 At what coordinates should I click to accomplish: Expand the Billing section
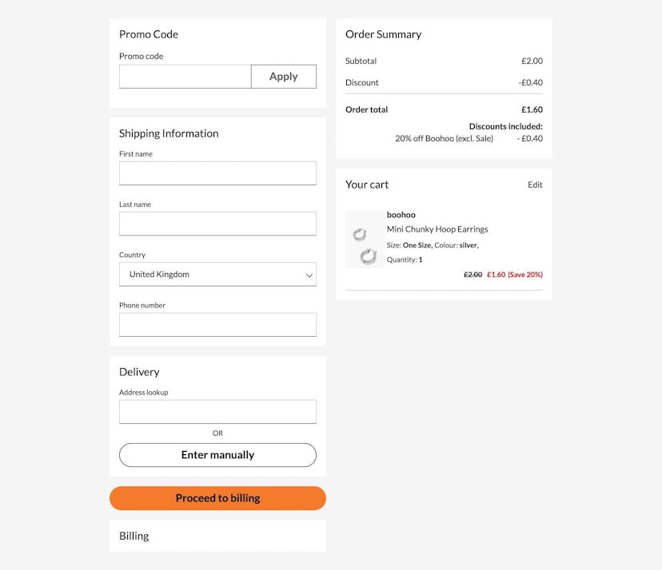point(134,536)
